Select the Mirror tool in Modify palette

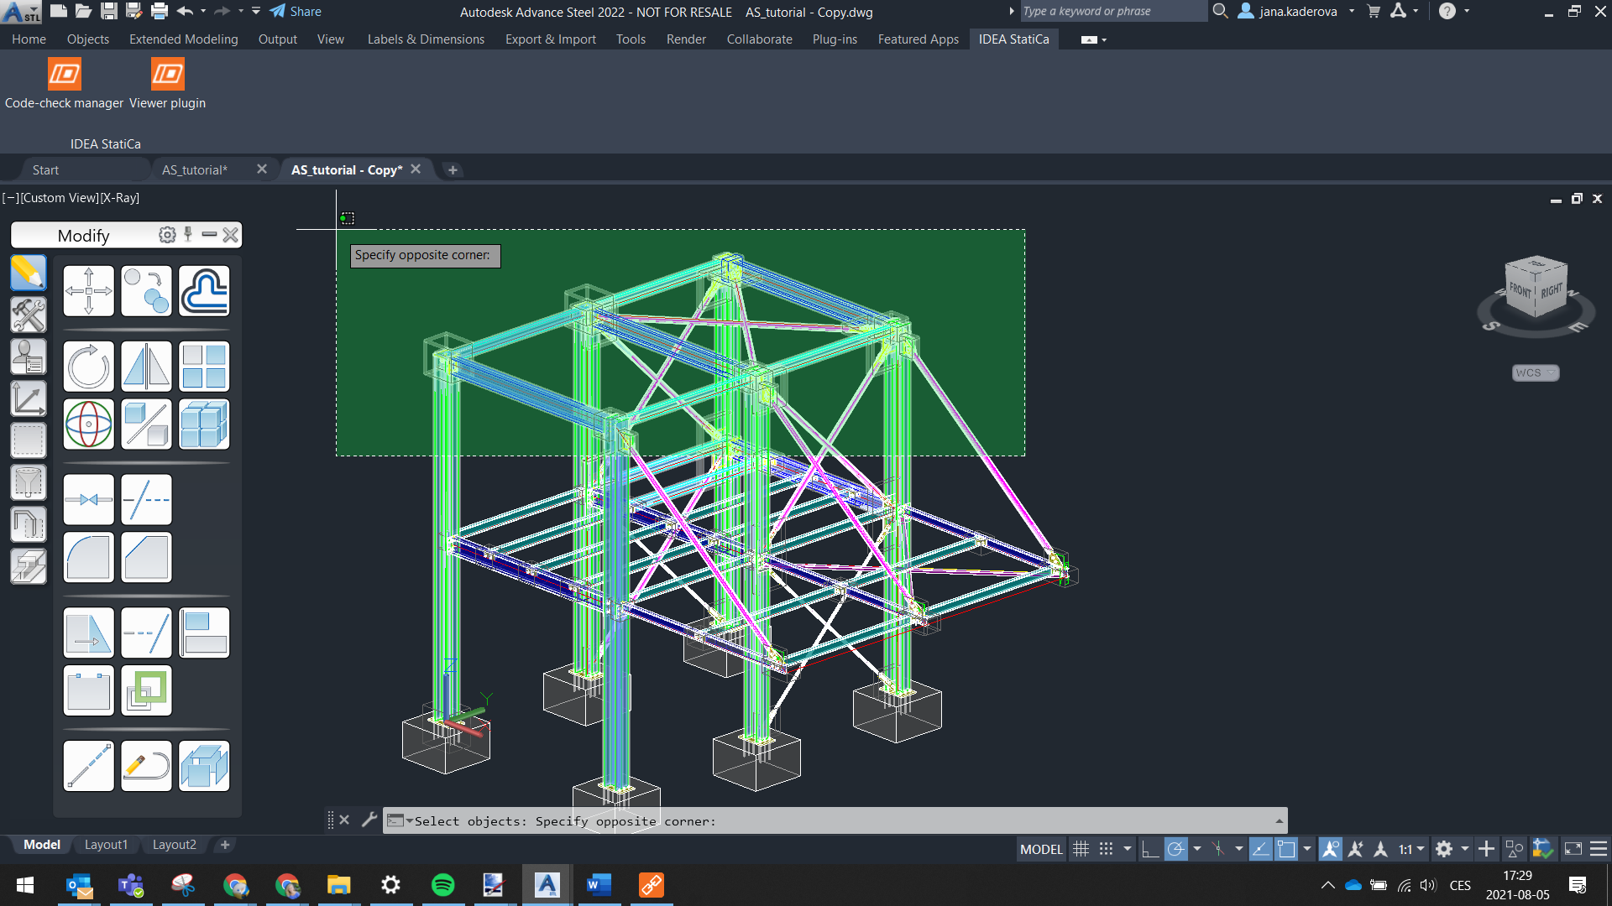coord(146,367)
